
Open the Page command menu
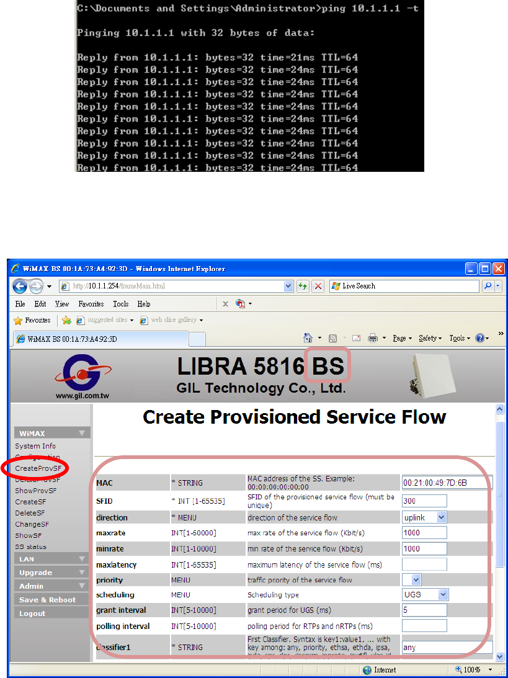(402, 338)
